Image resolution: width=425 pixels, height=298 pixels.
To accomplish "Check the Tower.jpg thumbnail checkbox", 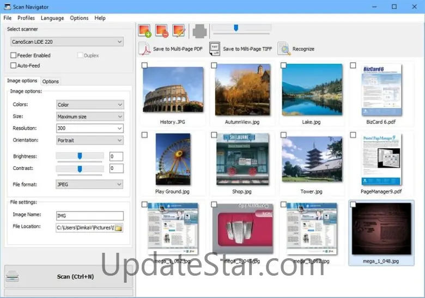I will pyautogui.click(x=283, y=135).
